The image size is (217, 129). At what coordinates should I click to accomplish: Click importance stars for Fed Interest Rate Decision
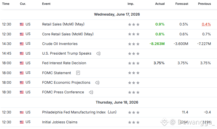[x=134, y=63]
